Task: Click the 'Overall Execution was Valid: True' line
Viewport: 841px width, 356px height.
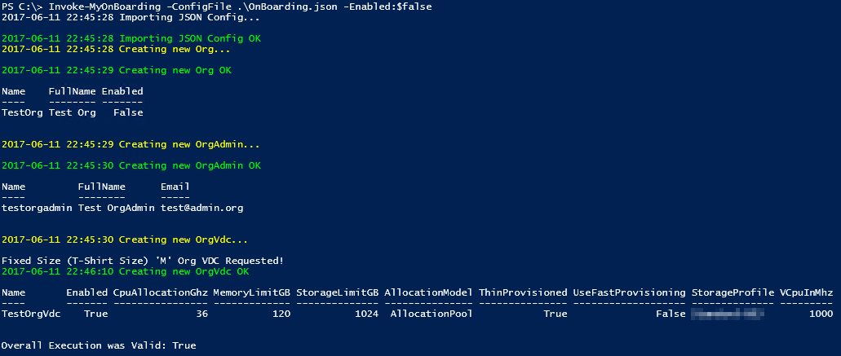Action: (99, 345)
